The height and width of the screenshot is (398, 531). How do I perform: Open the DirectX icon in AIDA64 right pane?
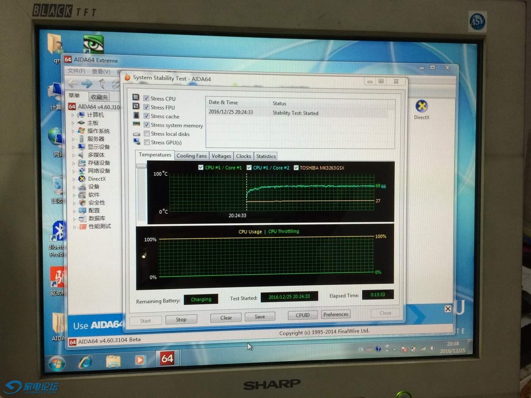[x=422, y=107]
